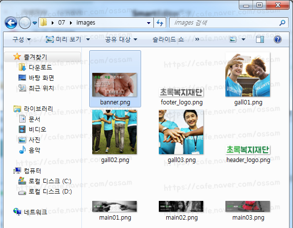Screen dimensions: 293x228
Task: Click the 네트워크 globe icon
Action: click(x=17, y=212)
